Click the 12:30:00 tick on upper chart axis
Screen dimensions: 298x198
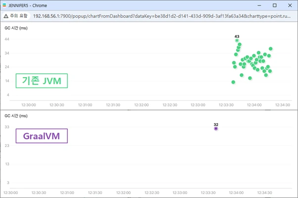(x=29, y=105)
